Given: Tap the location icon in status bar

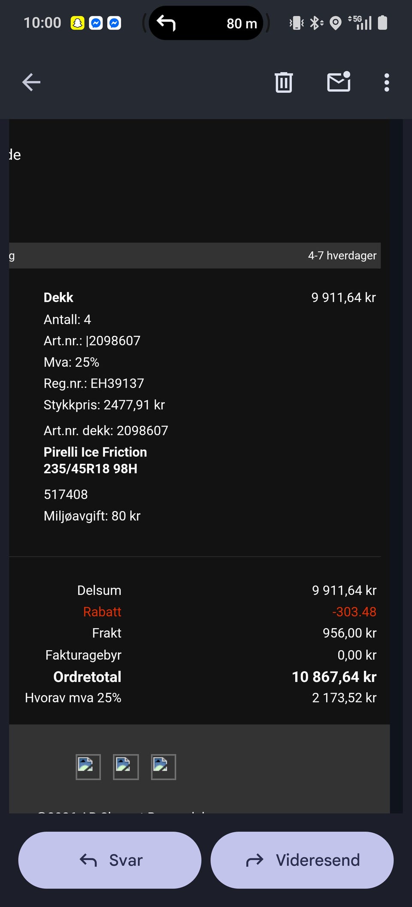Looking at the screenshot, I should coord(336,23).
